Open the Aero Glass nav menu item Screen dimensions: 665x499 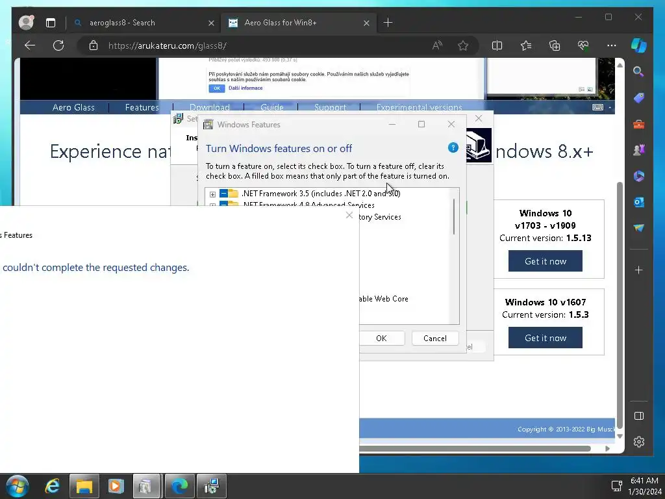pos(73,107)
